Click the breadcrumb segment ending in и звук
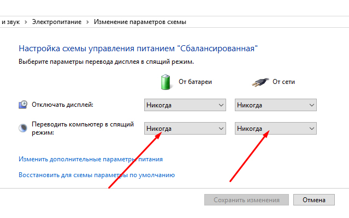The height and width of the screenshot is (218, 349). 10,22
